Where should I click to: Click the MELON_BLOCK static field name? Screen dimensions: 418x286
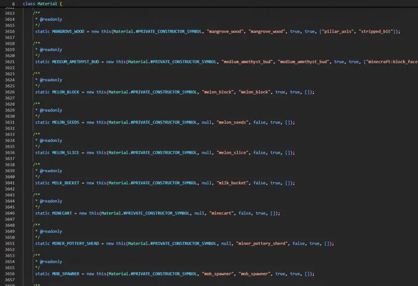pyautogui.click(x=66, y=92)
